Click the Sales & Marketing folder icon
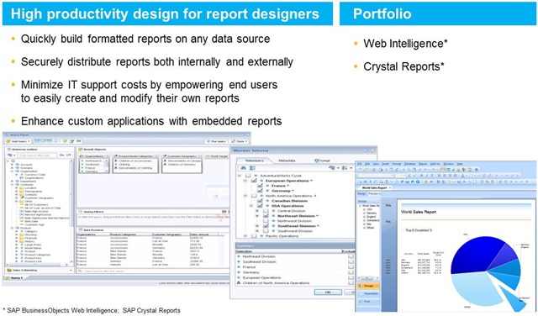Image resolution: width=538 pixels, height=316 pixels. tap(9, 271)
